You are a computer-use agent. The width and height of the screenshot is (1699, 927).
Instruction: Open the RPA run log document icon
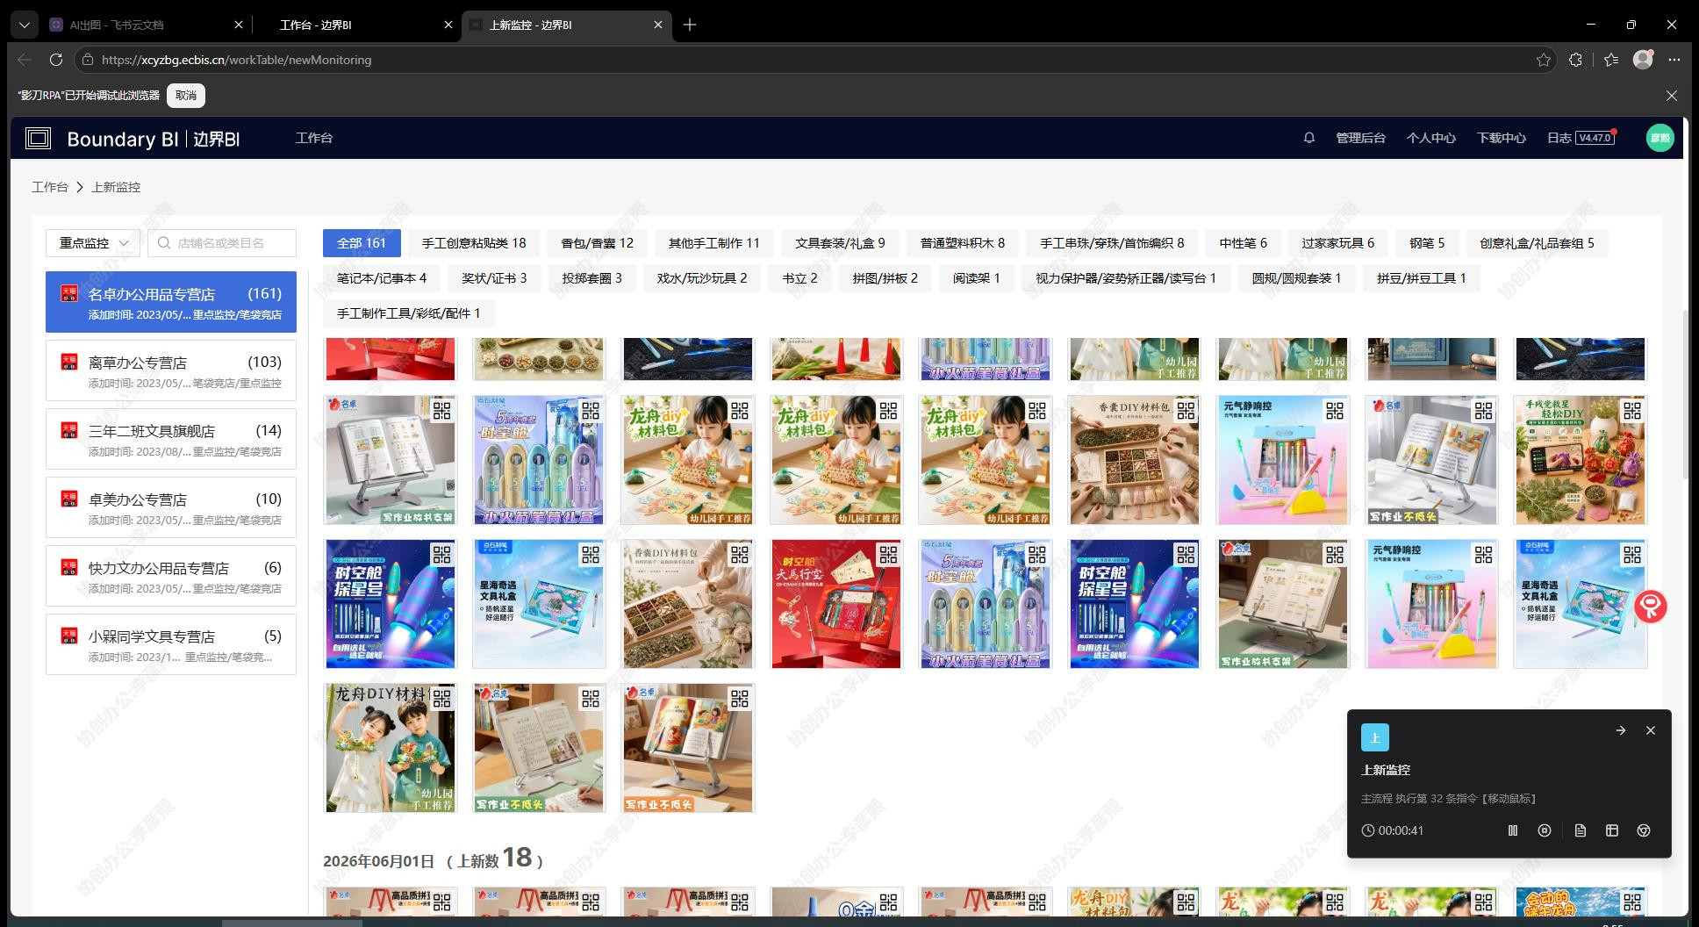point(1581,830)
